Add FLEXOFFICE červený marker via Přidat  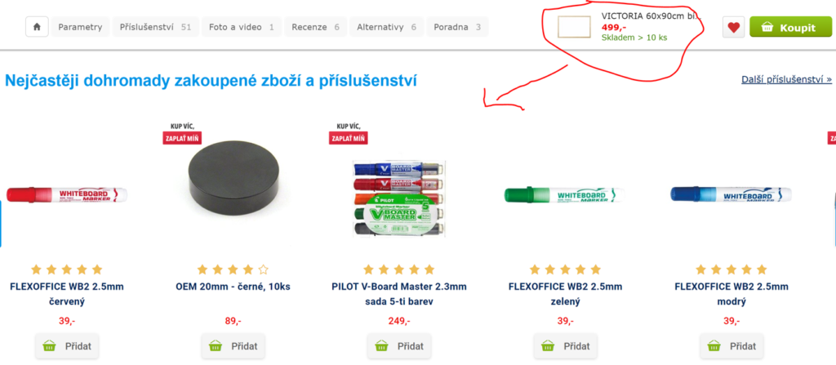(67, 345)
